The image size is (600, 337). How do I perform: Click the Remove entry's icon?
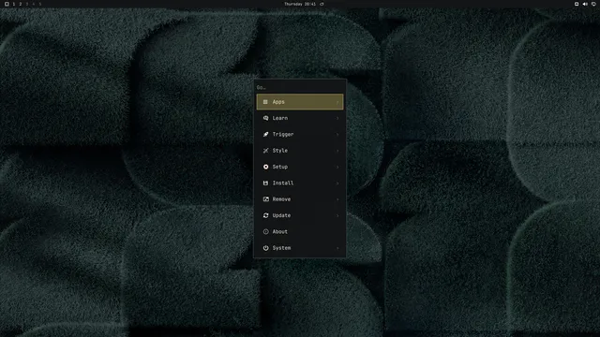[265, 199]
